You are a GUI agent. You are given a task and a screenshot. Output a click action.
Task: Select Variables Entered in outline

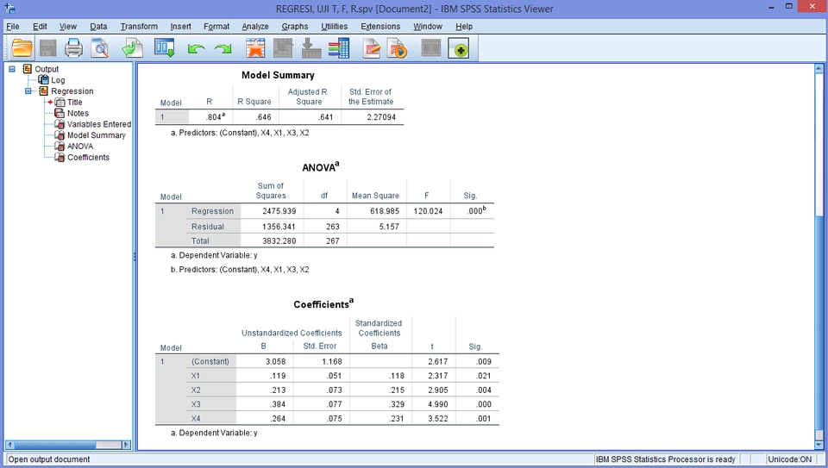[98, 124]
